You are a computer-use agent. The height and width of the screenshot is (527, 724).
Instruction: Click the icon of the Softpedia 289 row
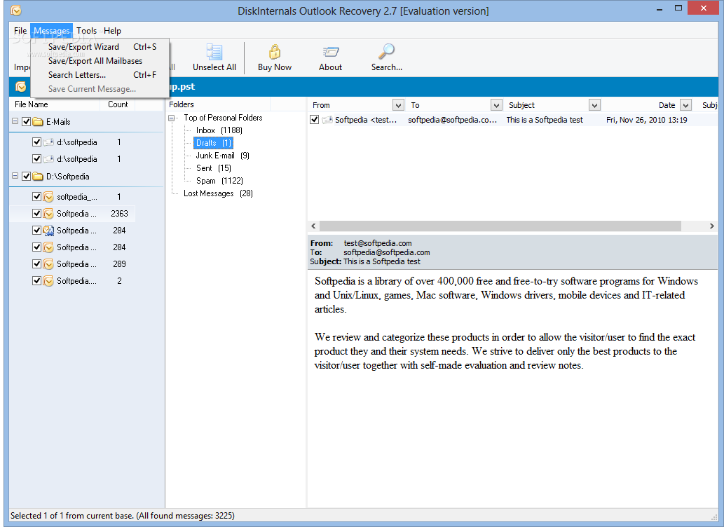point(48,263)
